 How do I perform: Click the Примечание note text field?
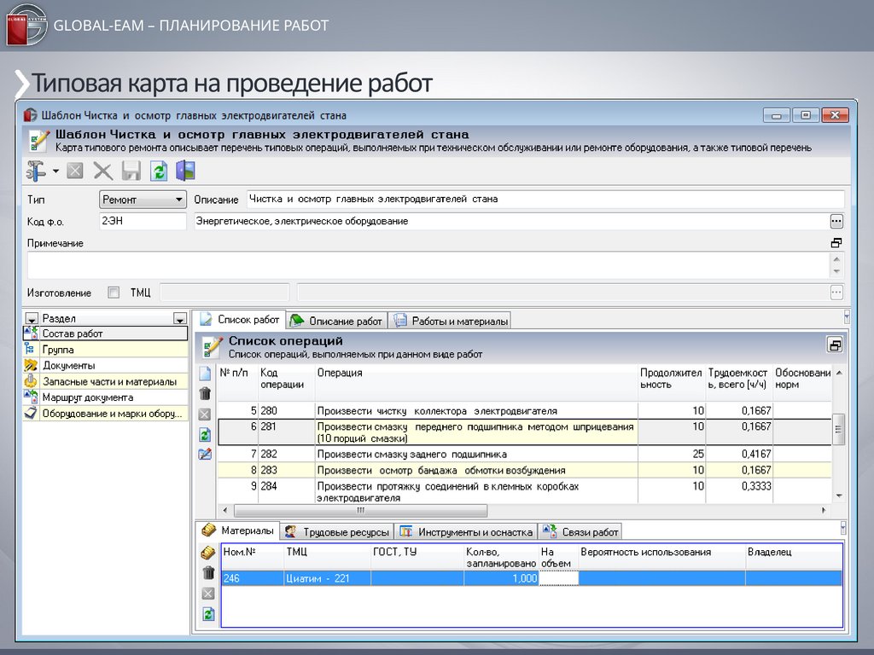coord(427,265)
